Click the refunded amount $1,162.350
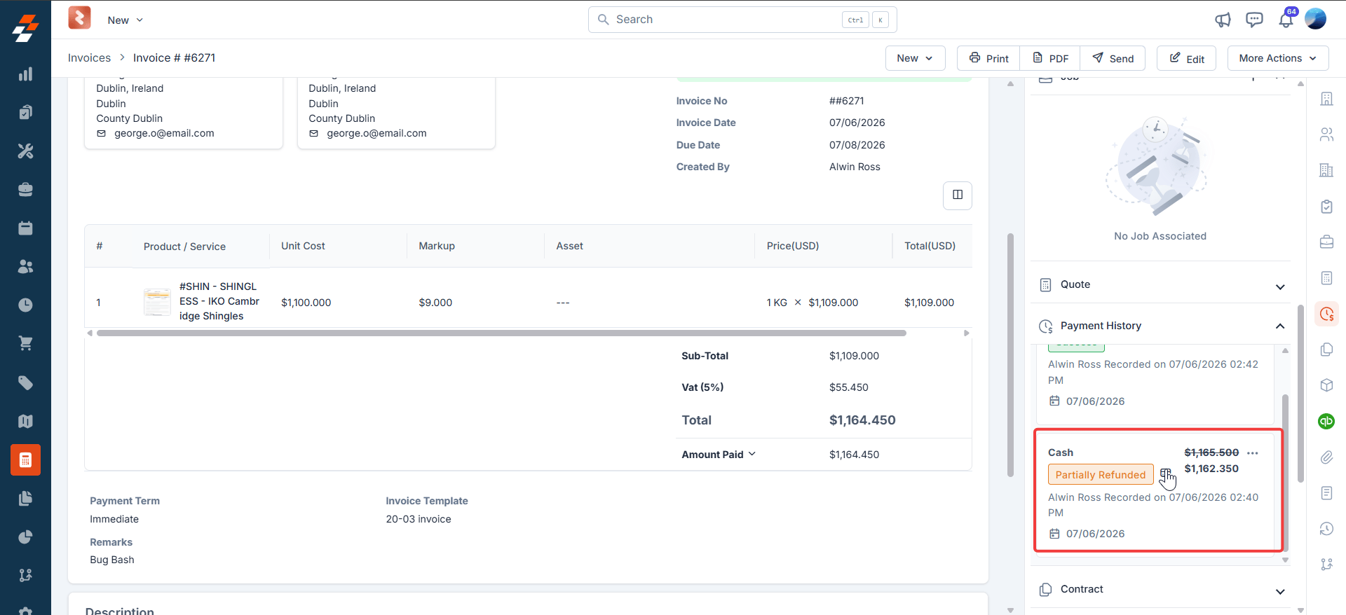Image resolution: width=1346 pixels, height=615 pixels. tap(1211, 469)
